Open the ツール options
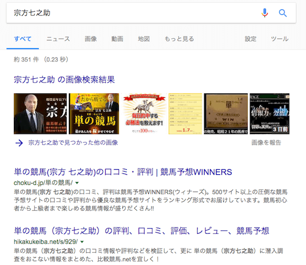306x265 pixels. click(x=280, y=39)
